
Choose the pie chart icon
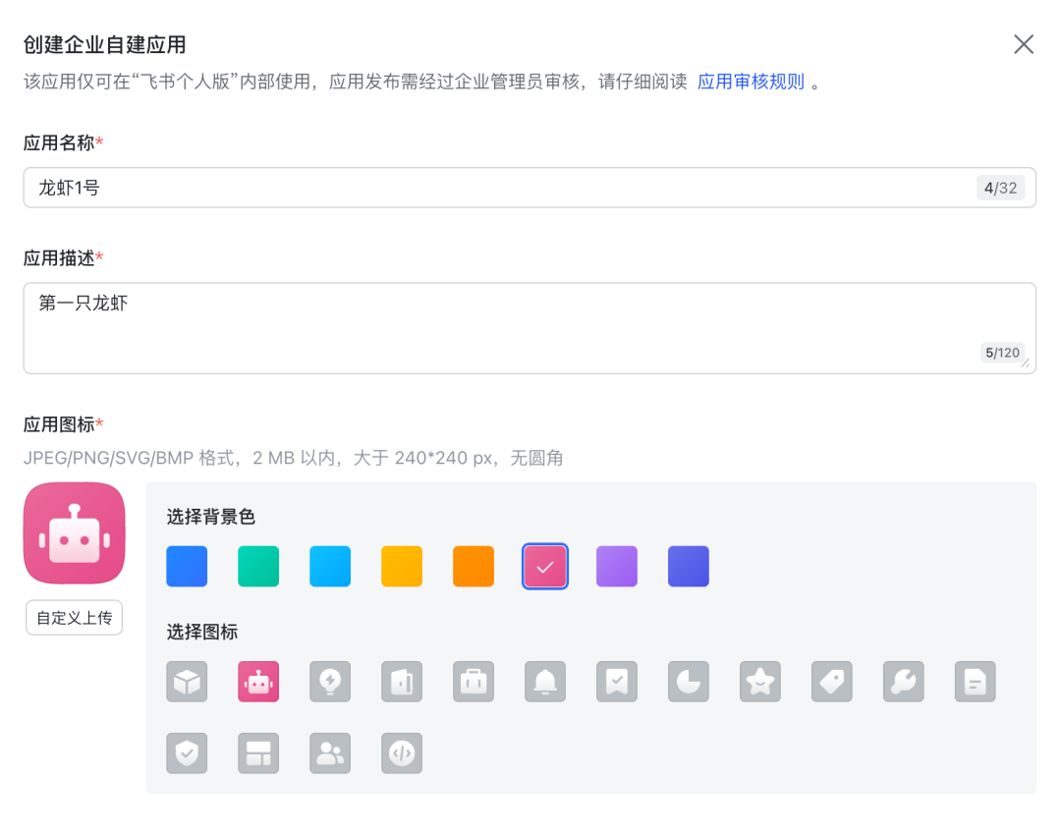point(689,682)
